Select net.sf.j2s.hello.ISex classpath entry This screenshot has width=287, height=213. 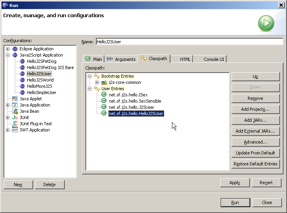click(128, 95)
